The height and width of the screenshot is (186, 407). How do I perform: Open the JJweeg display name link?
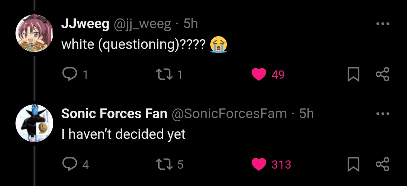85,24
